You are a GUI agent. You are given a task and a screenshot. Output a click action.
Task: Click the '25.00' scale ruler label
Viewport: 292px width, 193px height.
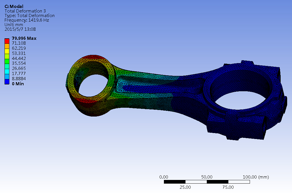(x=185, y=187)
